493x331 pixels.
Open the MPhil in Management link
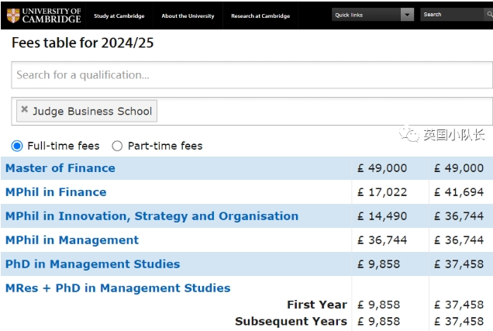pos(72,240)
